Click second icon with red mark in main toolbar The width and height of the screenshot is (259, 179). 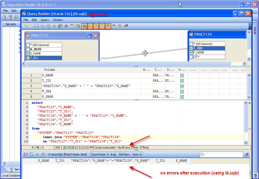coord(10,17)
